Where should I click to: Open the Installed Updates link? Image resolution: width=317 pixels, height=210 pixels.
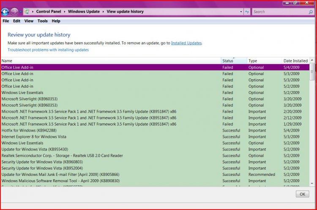click(x=186, y=43)
